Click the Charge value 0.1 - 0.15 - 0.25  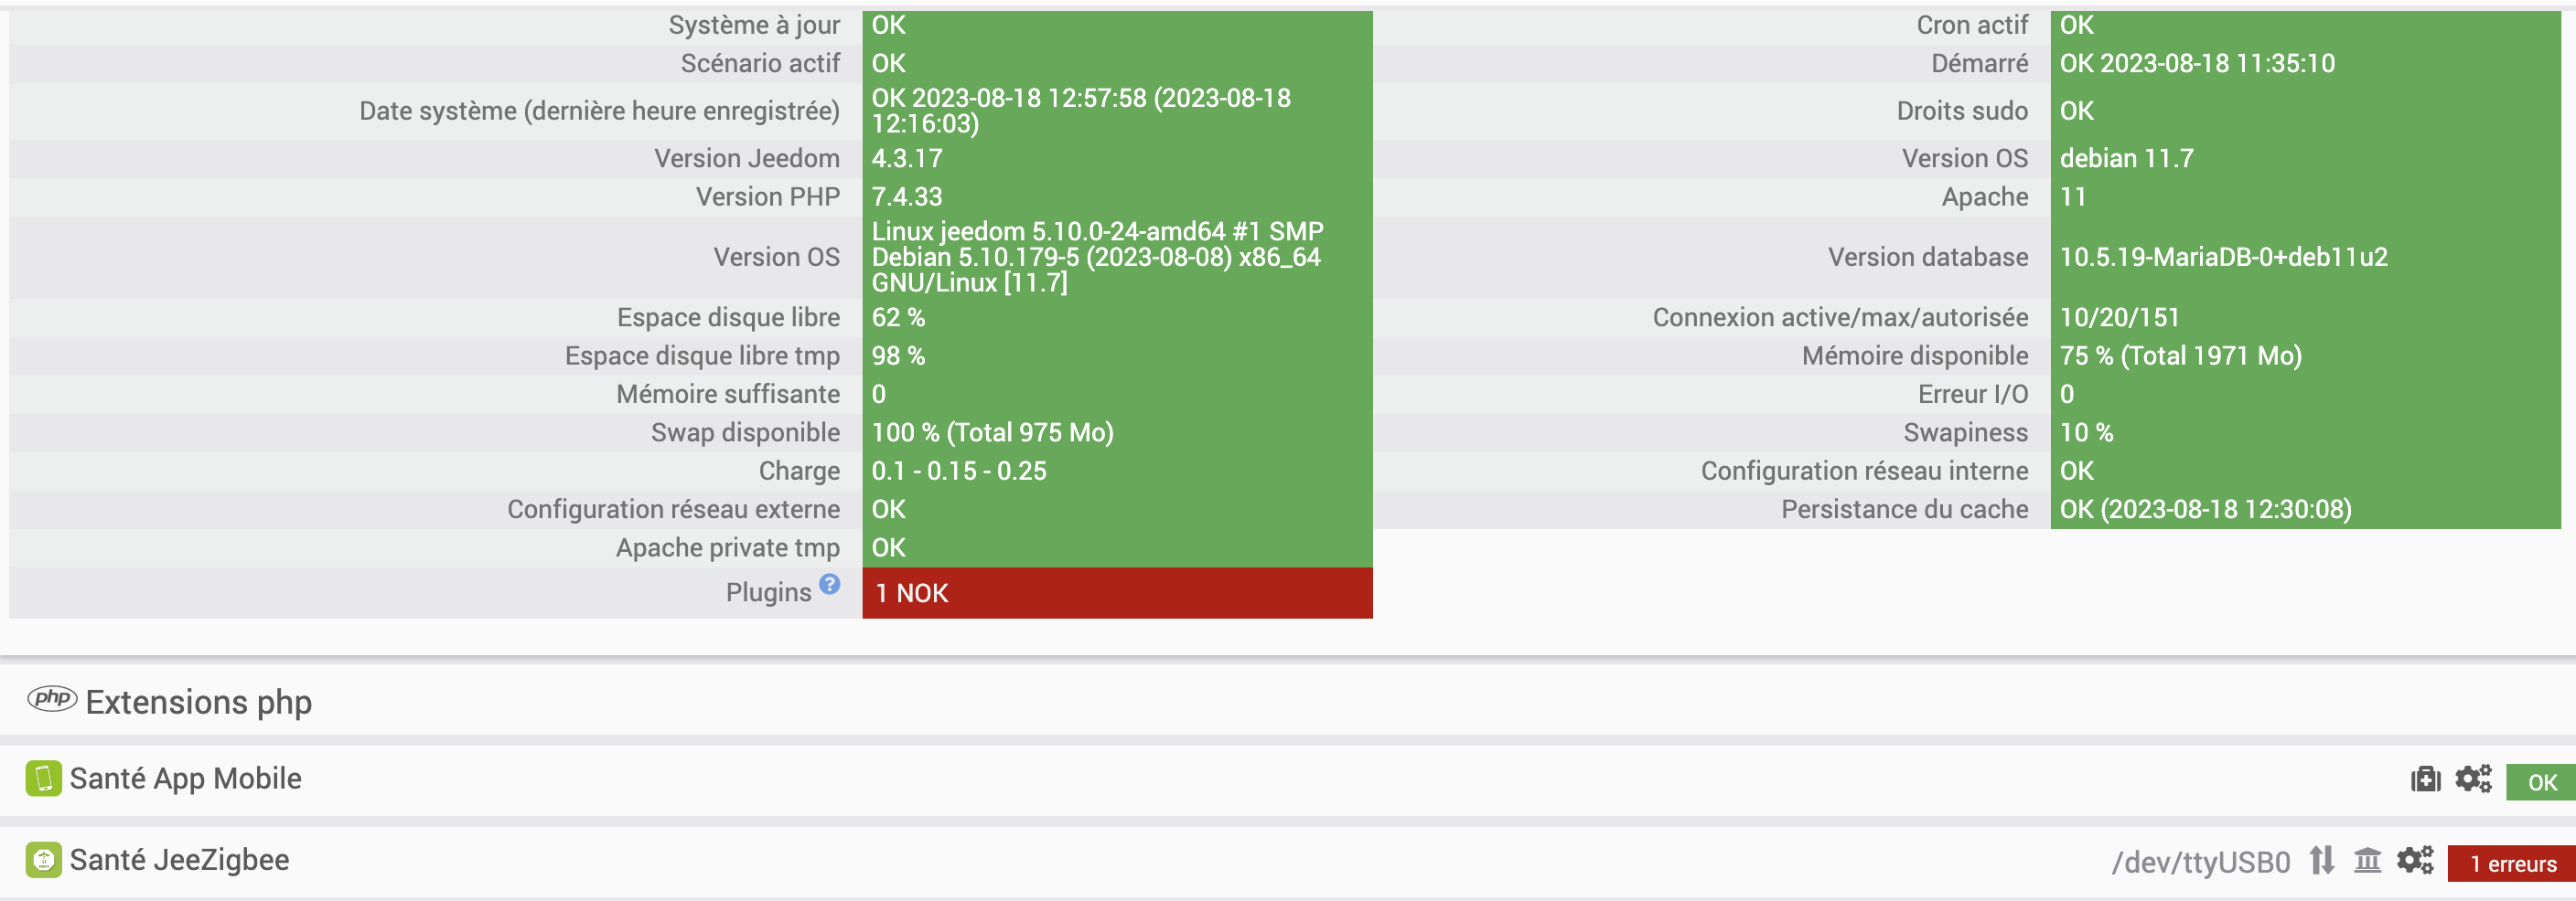click(x=959, y=471)
